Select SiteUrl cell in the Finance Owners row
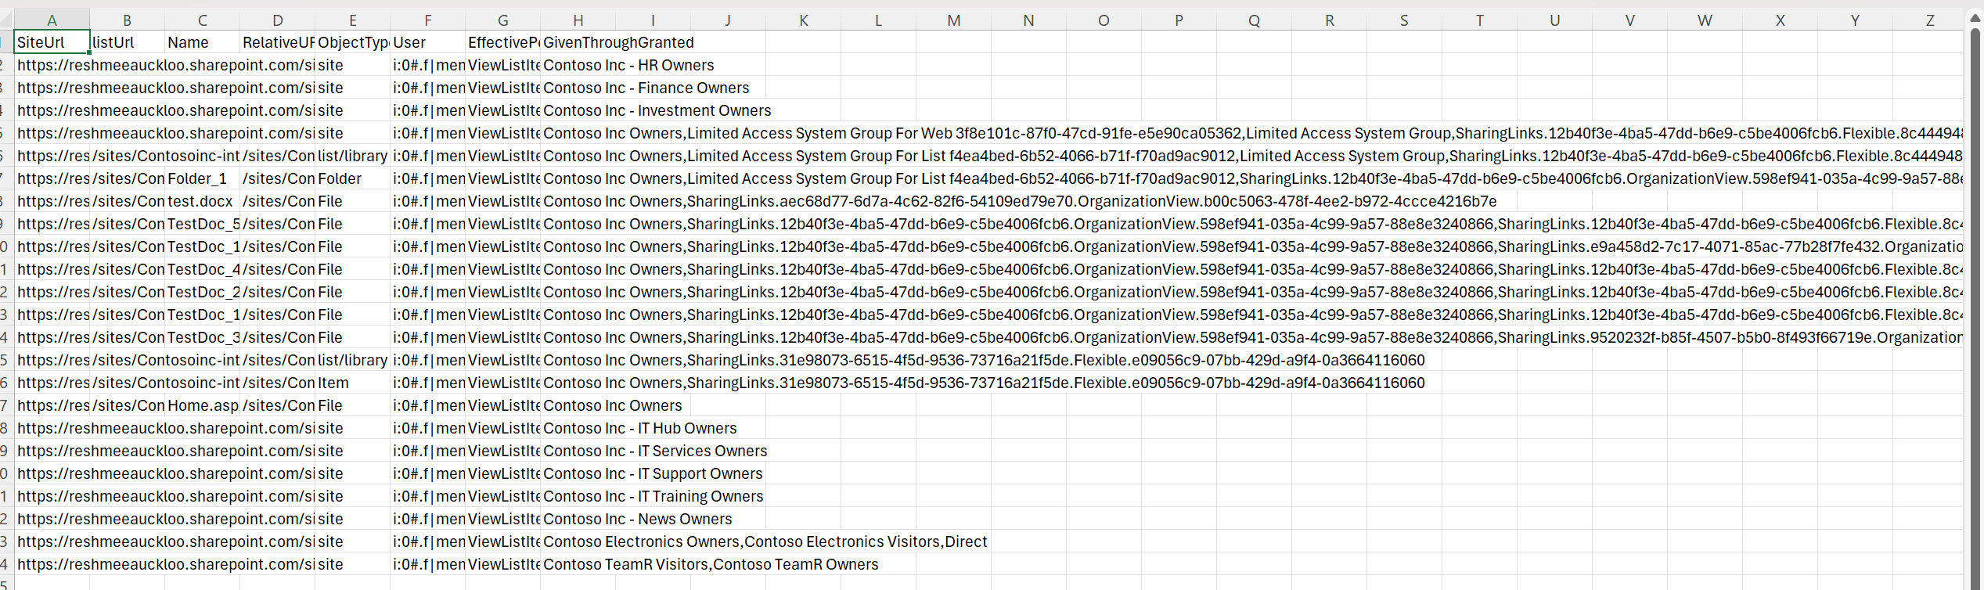 pyautogui.click(x=52, y=88)
